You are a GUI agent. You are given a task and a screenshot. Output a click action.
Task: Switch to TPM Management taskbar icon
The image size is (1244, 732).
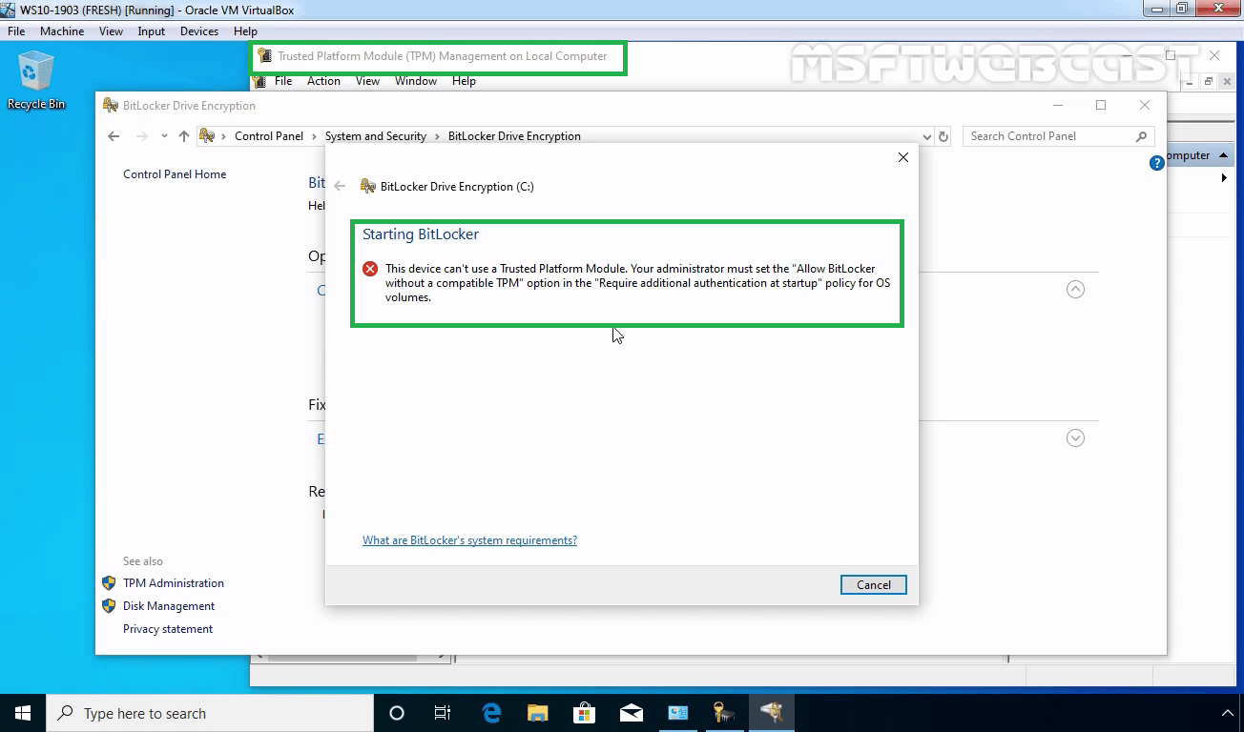724,713
